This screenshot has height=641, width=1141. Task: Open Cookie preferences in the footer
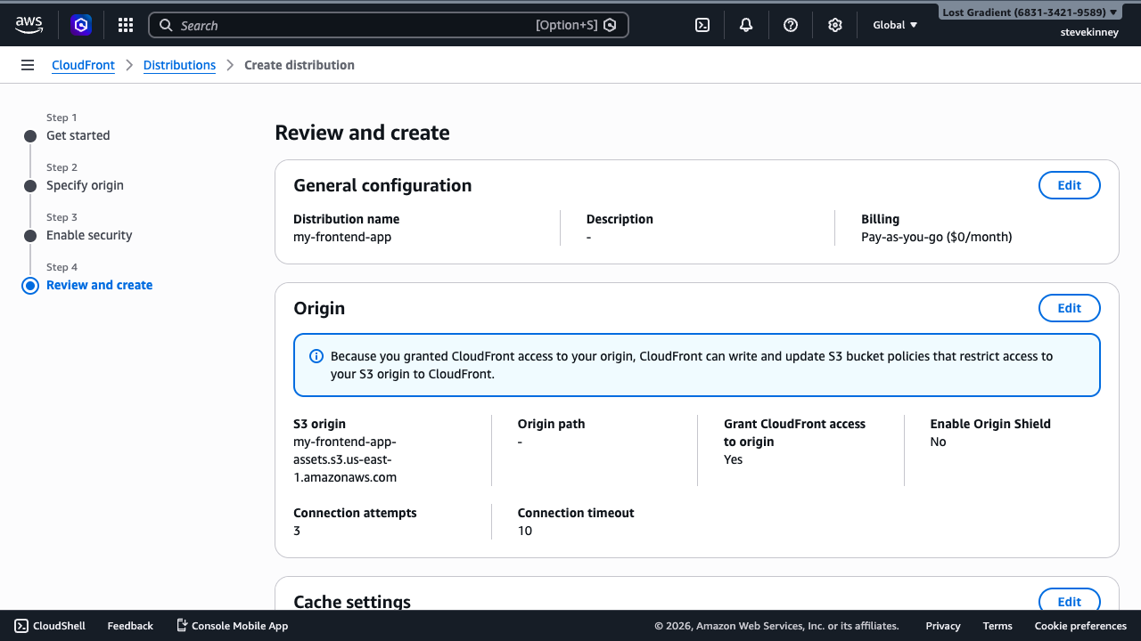click(1080, 626)
